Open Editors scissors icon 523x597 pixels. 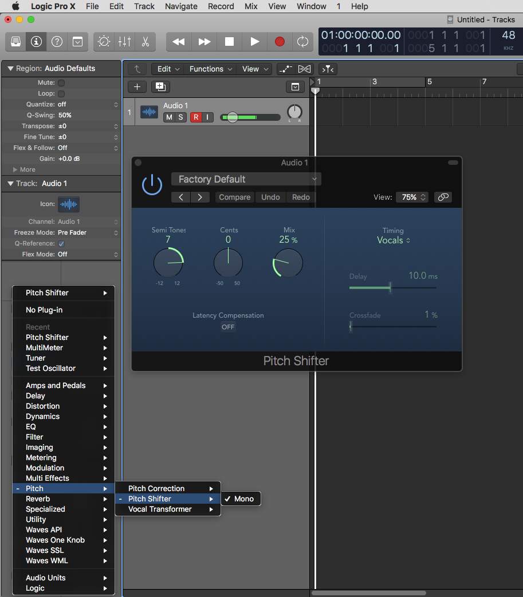point(145,42)
